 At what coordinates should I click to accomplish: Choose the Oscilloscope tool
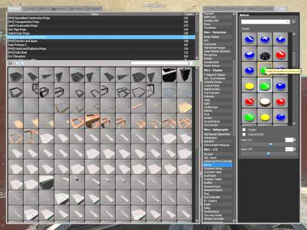[x=217, y=107]
